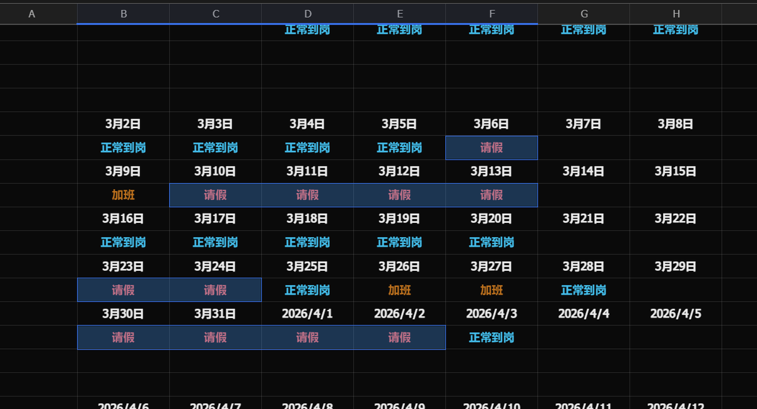757x409 pixels.
Task: Click the 3月16日 date cell
Action: (x=124, y=219)
